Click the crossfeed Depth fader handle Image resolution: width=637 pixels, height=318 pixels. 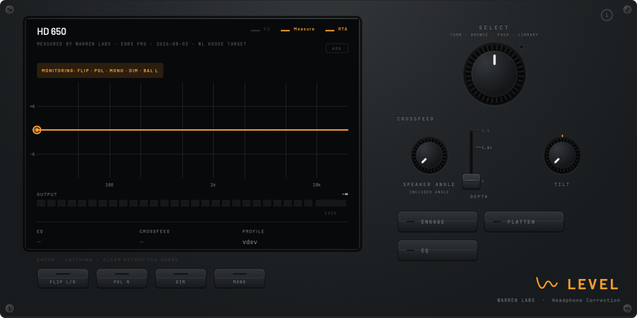(471, 181)
